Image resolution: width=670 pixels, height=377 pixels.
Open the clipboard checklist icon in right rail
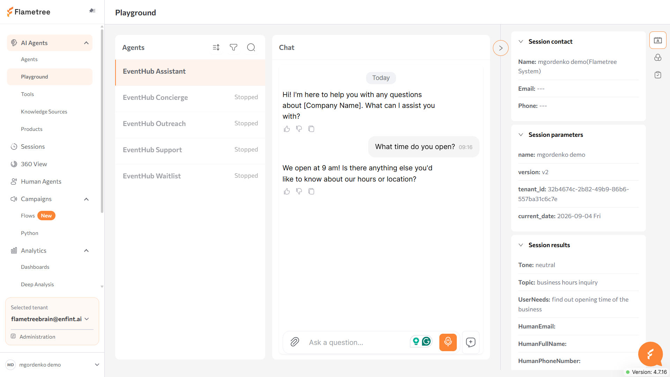(658, 75)
